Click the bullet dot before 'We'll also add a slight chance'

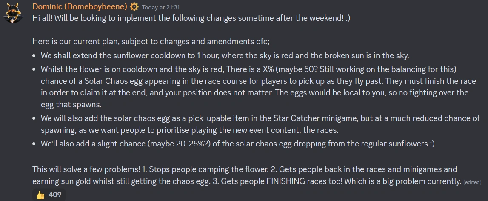coord(34,144)
